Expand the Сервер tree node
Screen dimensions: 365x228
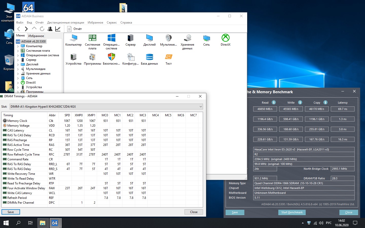click(x=18, y=60)
